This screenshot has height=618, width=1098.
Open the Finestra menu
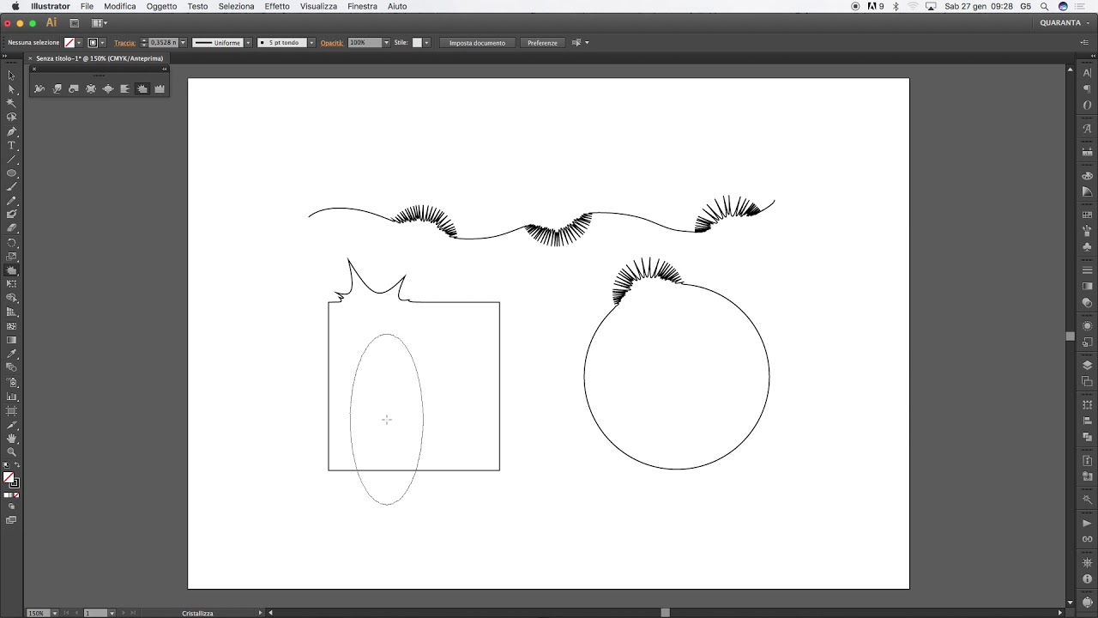pyautogui.click(x=362, y=6)
